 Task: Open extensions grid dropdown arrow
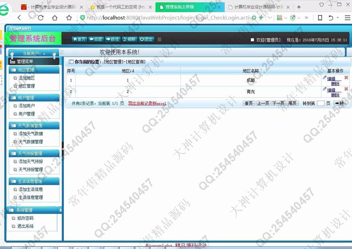(285, 18)
